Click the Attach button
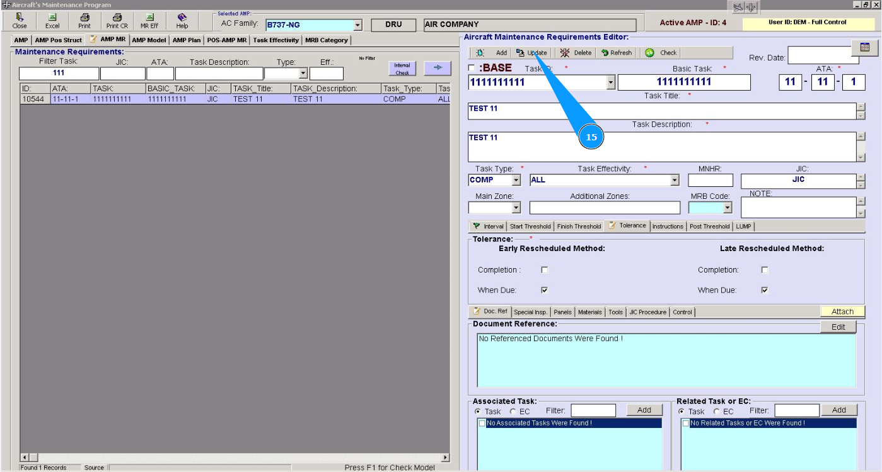Image resolution: width=882 pixels, height=472 pixels. pyautogui.click(x=842, y=312)
